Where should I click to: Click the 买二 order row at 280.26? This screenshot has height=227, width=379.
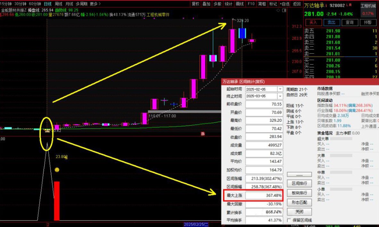(x=341, y=66)
